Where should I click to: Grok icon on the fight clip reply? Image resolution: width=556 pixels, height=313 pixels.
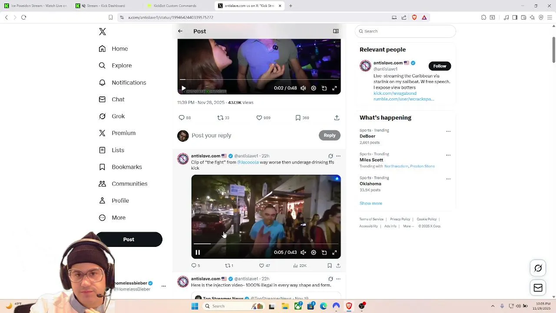point(331,156)
